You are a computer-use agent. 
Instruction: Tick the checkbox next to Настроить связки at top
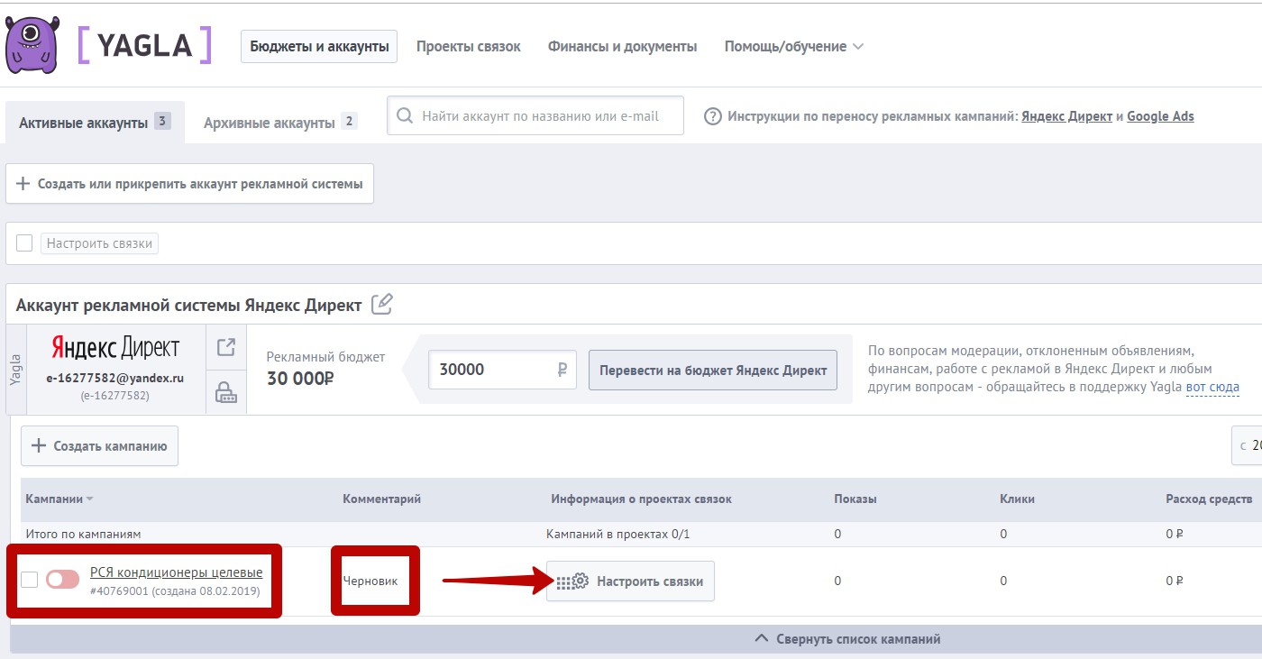click(x=24, y=243)
